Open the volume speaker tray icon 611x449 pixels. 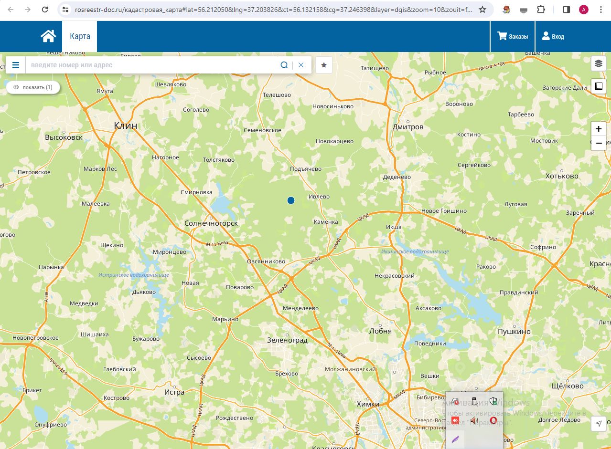(x=474, y=420)
